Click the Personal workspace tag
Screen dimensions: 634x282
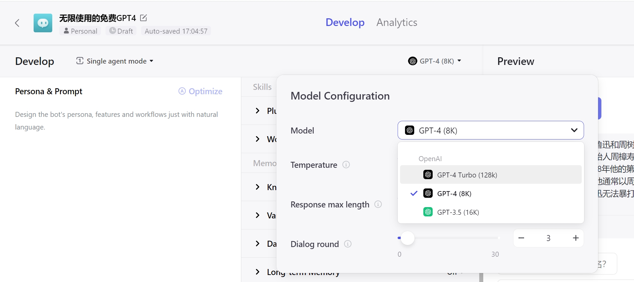click(80, 31)
